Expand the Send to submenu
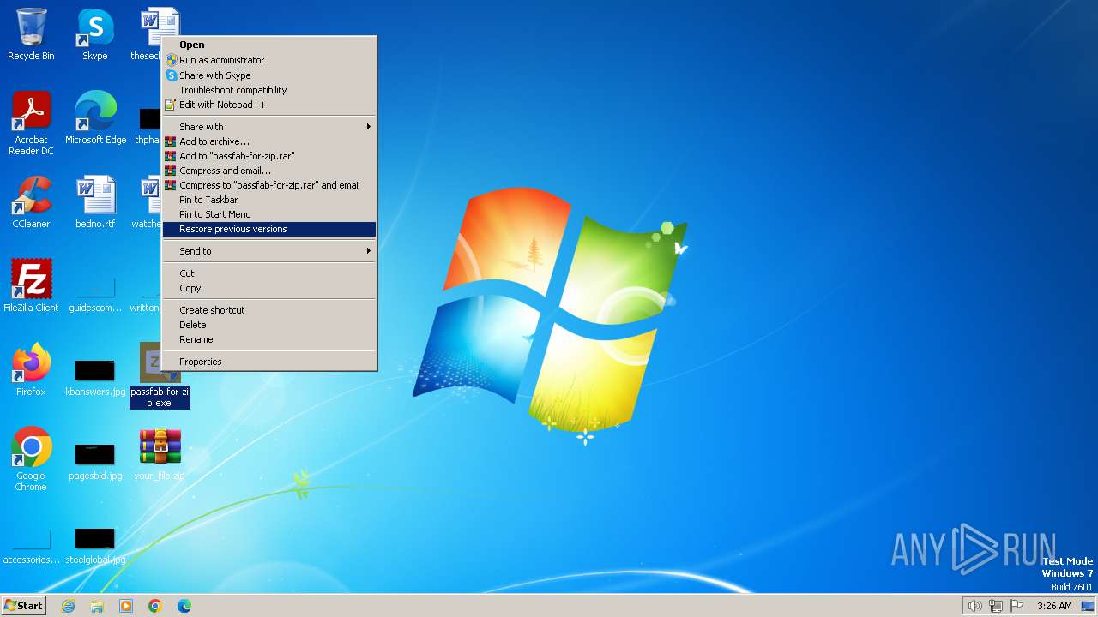The image size is (1098, 617). [x=269, y=251]
